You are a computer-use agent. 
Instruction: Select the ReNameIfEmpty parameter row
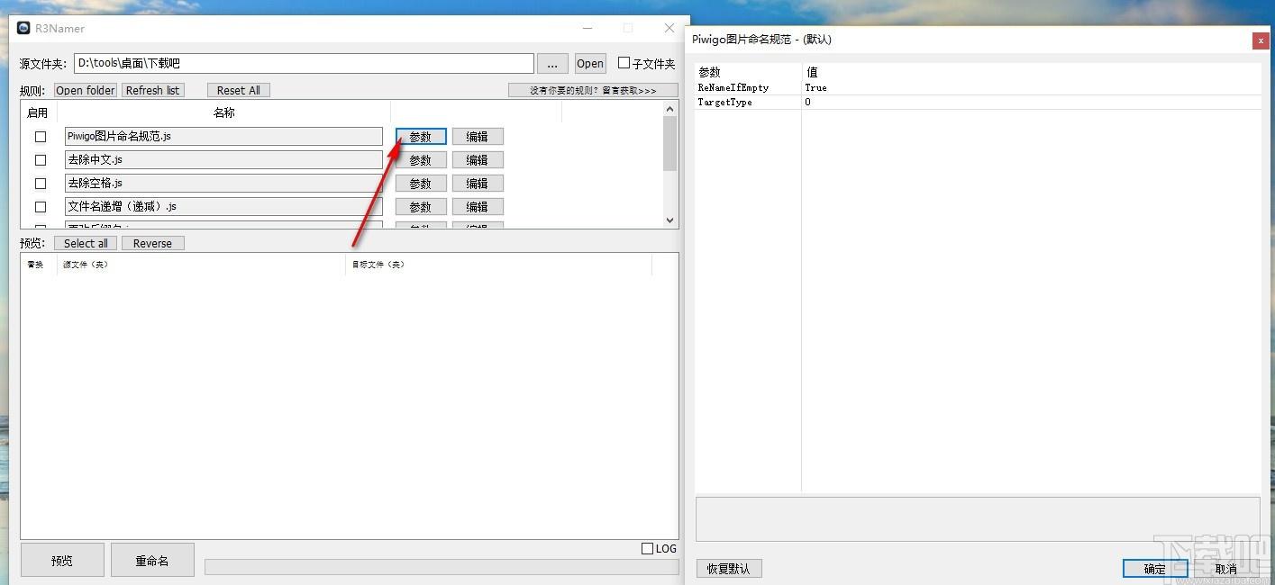tap(979, 88)
